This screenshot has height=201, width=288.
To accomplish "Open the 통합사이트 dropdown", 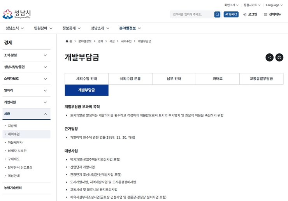I will 252,5.
